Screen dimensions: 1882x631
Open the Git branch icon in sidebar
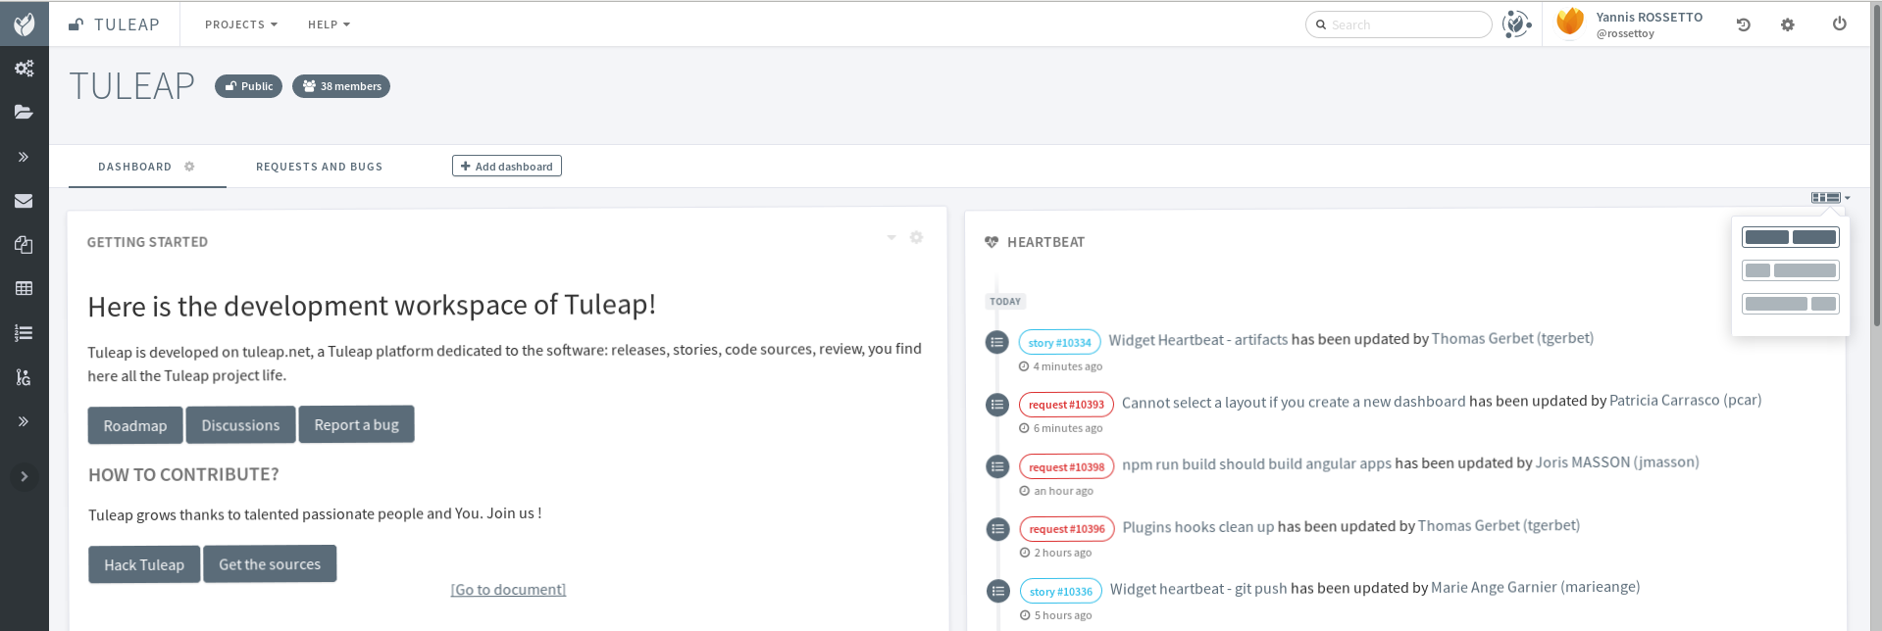click(x=25, y=377)
